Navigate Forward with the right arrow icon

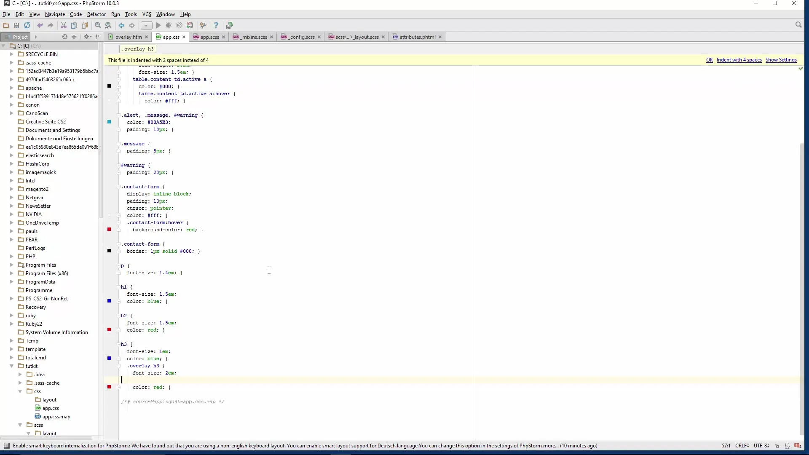coord(132,25)
